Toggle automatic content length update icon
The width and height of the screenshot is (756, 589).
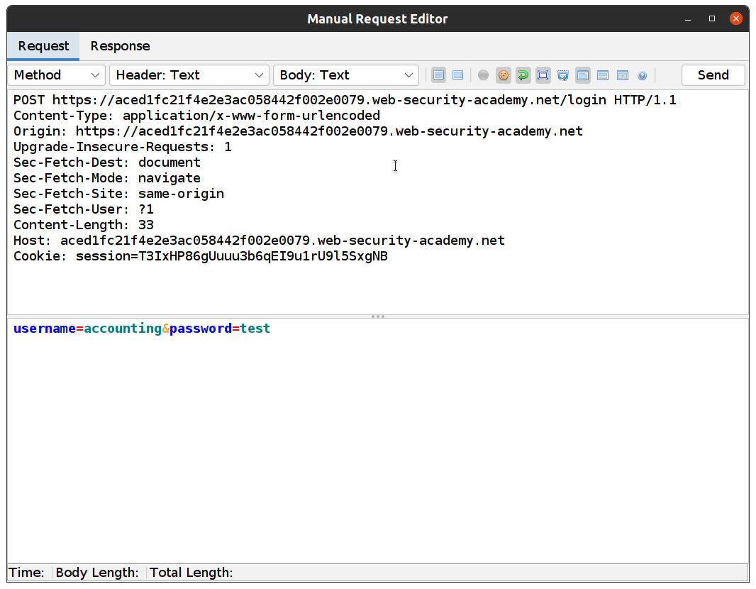(543, 75)
